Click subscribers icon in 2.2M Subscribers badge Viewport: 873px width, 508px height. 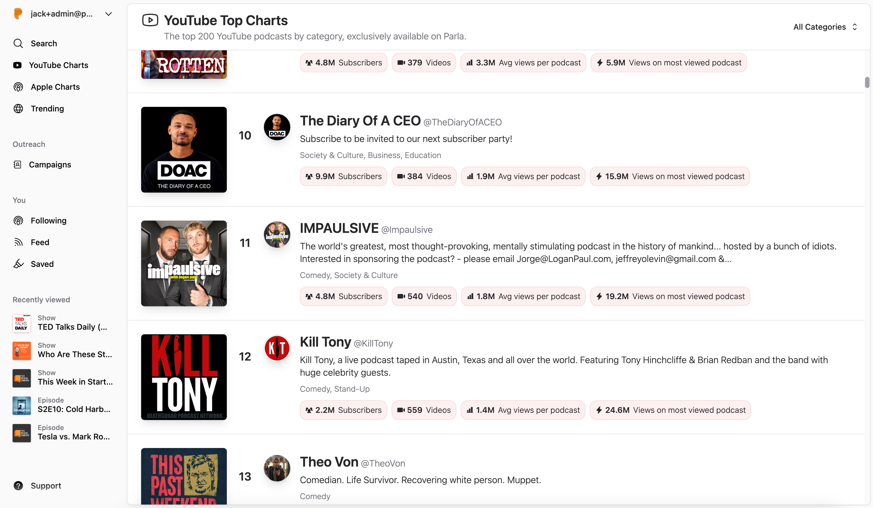[309, 410]
